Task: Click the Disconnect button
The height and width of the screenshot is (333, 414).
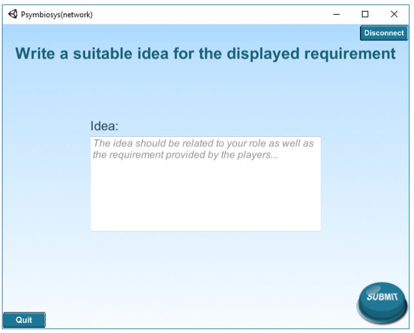Action: point(384,33)
